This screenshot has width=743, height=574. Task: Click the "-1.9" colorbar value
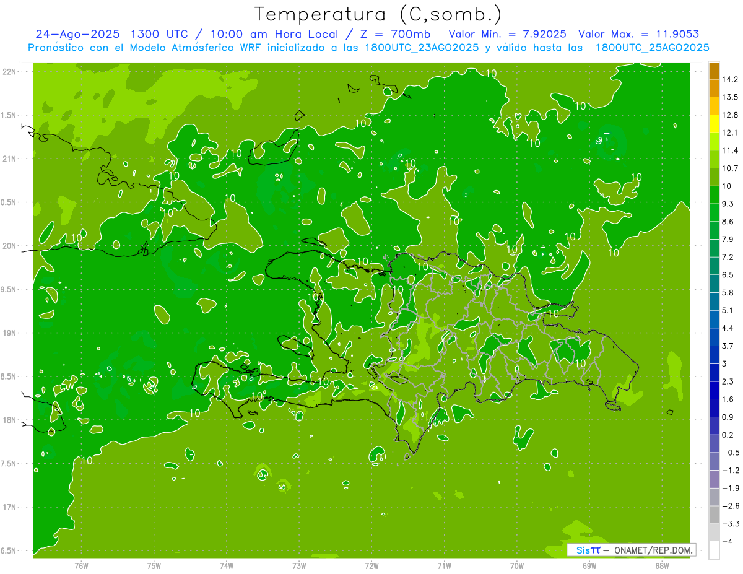(x=731, y=489)
